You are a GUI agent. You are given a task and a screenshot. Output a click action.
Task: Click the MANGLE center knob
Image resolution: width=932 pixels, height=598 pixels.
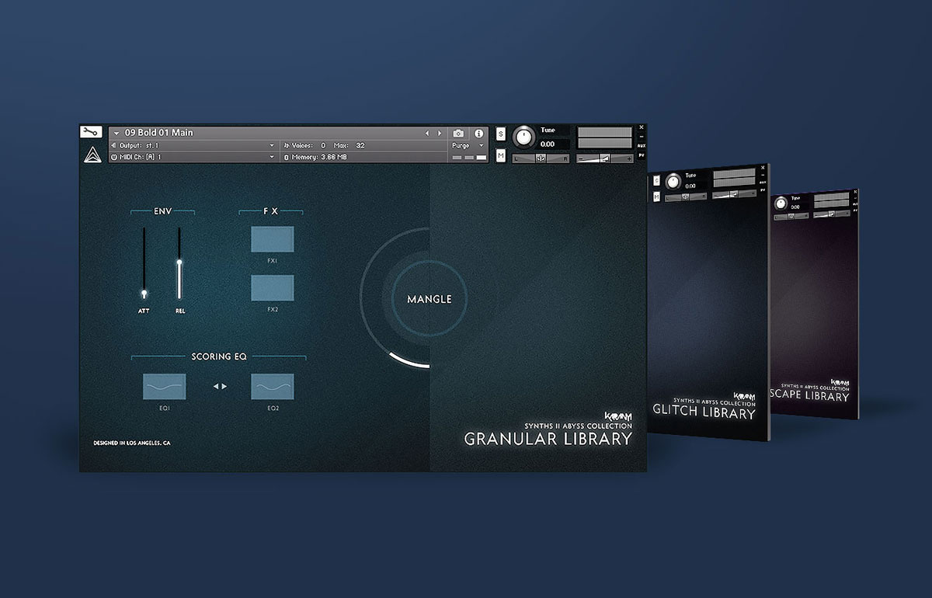coord(429,298)
